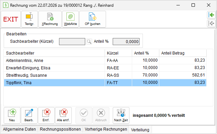Edit selected entry with Bearb.
217x134 pixels.
click(x=29, y=115)
